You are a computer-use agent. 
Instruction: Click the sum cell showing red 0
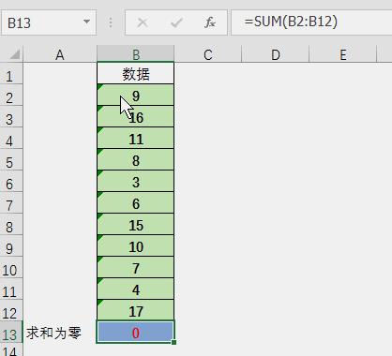click(x=136, y=332)
